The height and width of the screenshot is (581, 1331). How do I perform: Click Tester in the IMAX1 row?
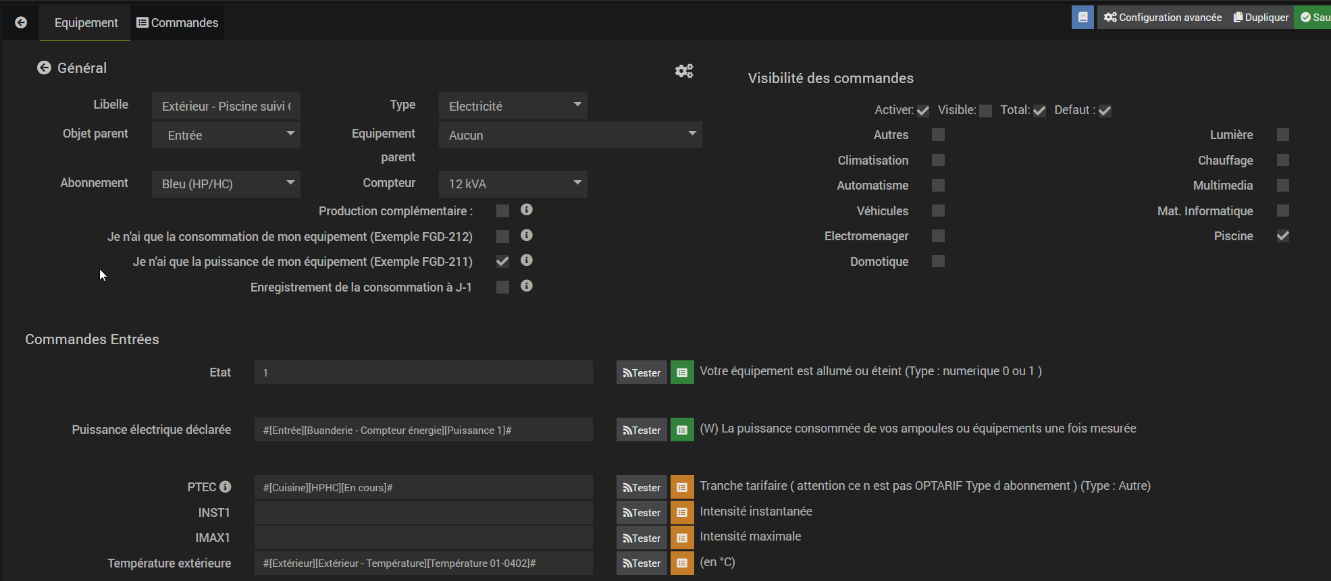(x=642, y=538)
